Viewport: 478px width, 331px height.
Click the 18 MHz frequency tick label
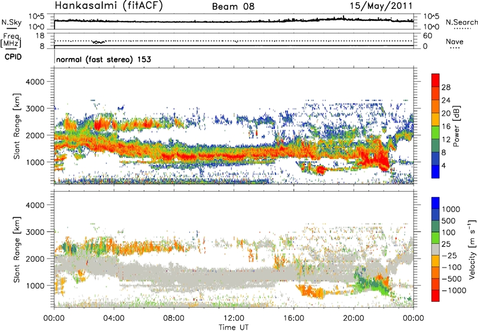click(40, 36)
